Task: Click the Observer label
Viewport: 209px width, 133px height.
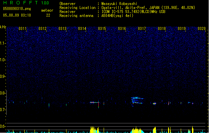Action: pyautogui.click(x=67, y=4)
